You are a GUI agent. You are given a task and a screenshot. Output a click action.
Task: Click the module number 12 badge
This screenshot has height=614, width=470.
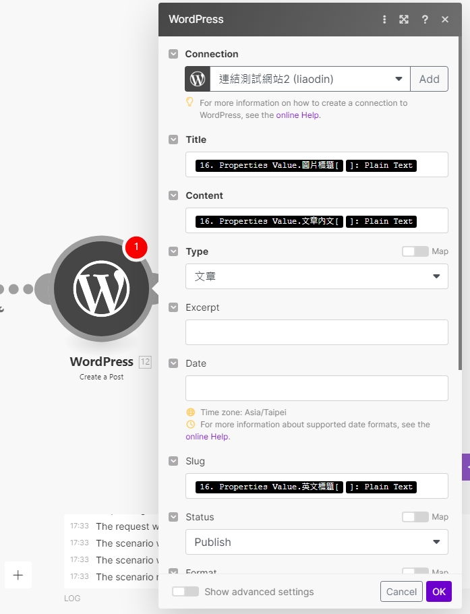pos(145,362)
